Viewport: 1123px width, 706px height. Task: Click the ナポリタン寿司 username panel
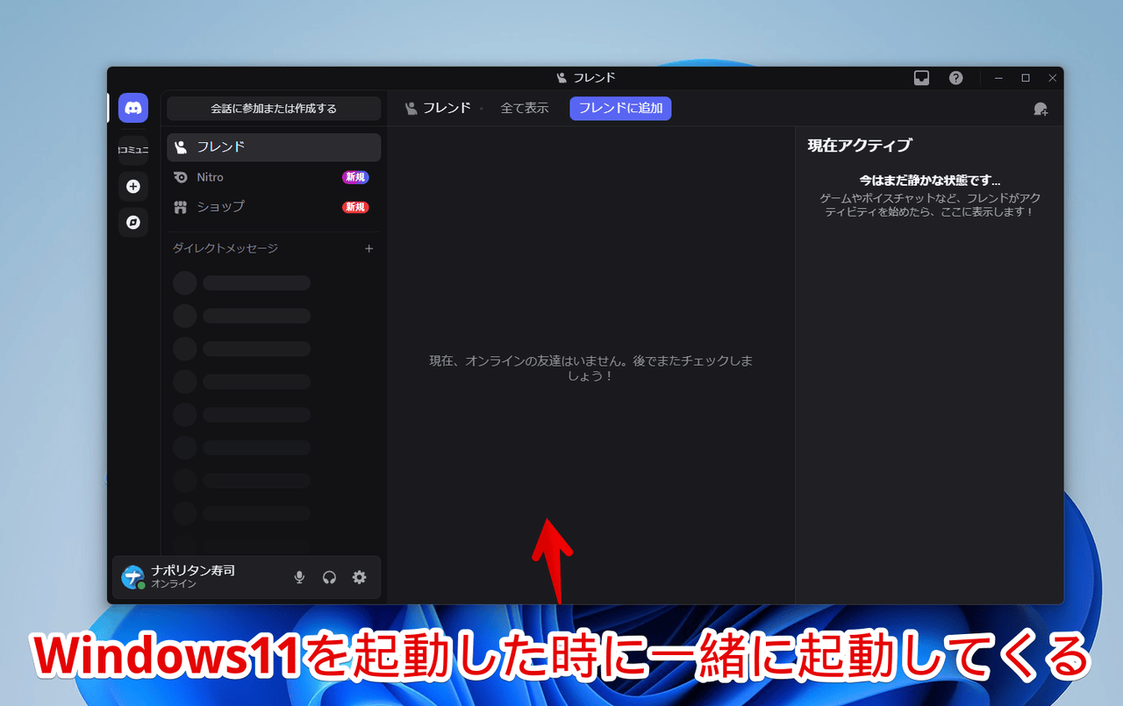193,576
